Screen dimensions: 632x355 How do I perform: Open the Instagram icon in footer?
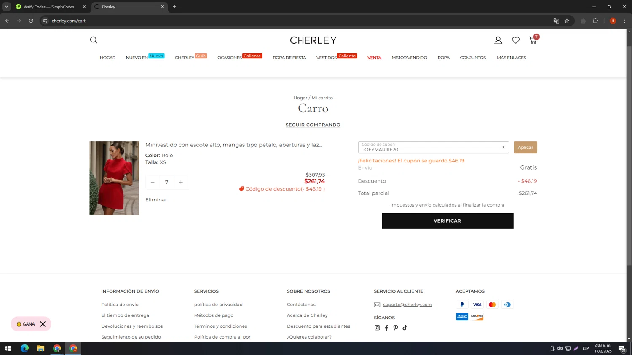(x=377, y=328)
